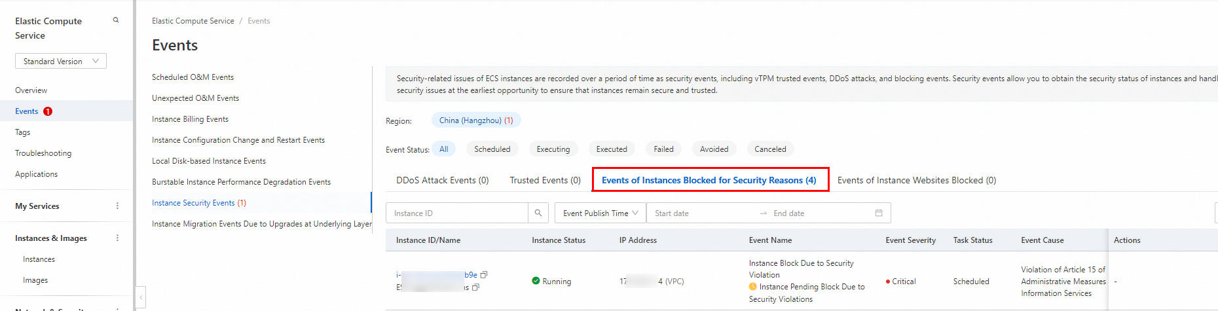The width and height of the screenshot is (1218, 311).
Task: Click the red notification badge next to Events
Action: (x=48, y=111)
